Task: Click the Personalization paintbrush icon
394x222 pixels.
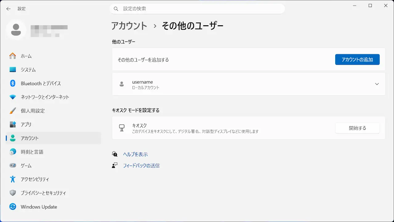Action: (13, 111)
